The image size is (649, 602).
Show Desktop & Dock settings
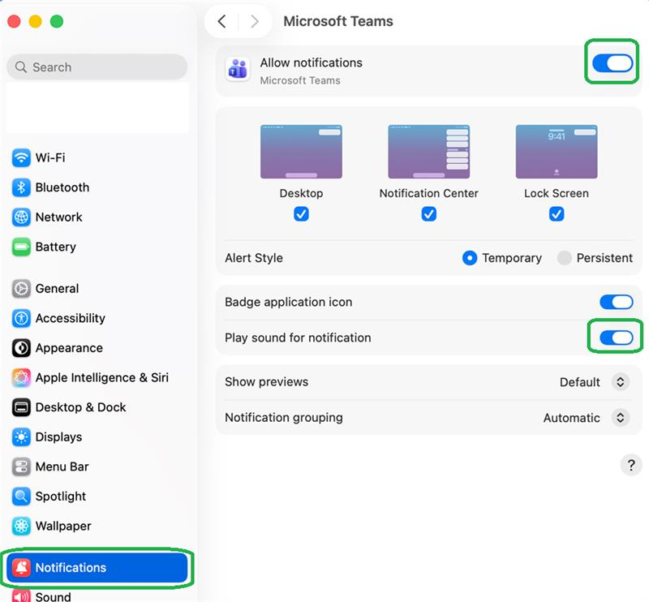[97, 407]
